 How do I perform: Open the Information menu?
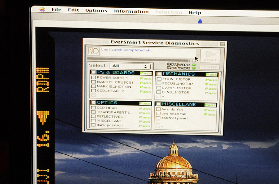[x=131, y=11]
